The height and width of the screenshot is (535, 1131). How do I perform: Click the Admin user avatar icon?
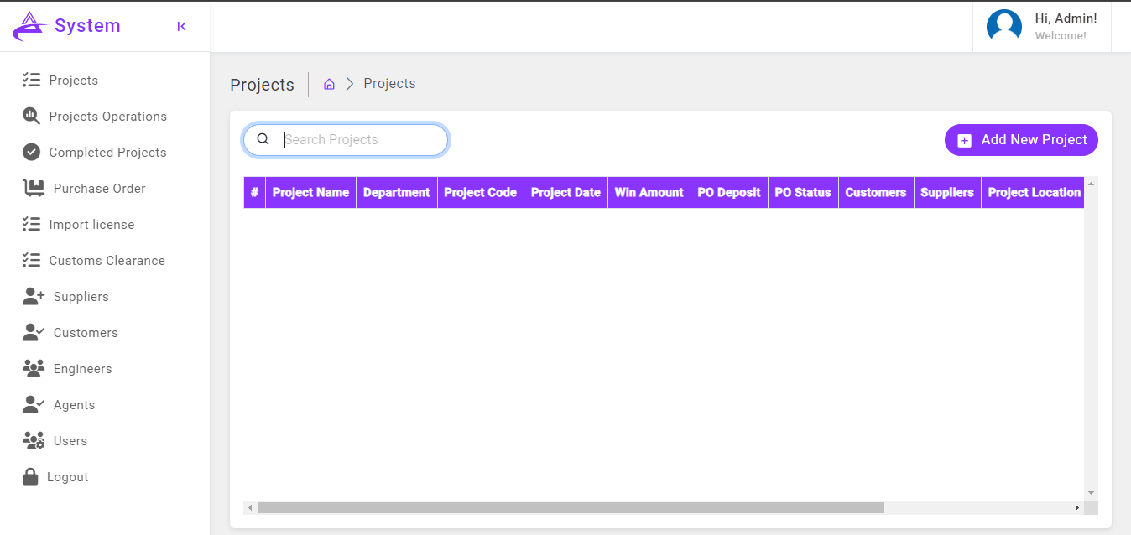coord(1003,27)
